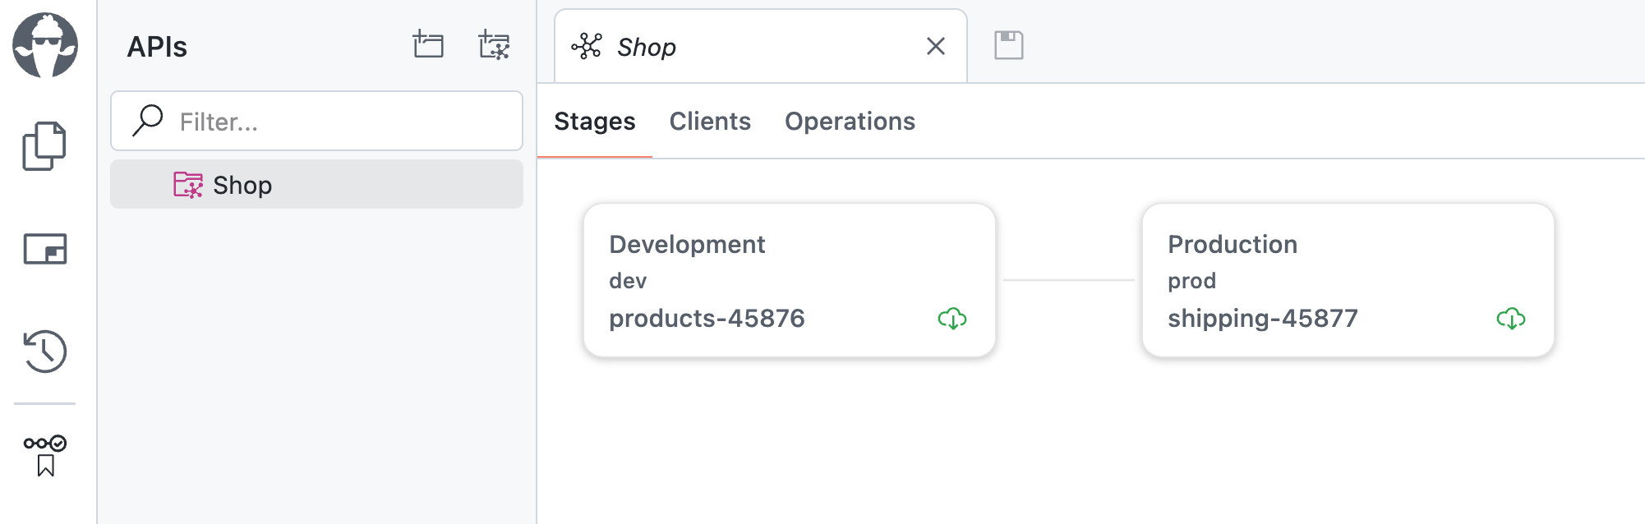Click the new folder icon beside APIs
The width and height of the screenshot is (1645, 524).
tap(428, 44)
